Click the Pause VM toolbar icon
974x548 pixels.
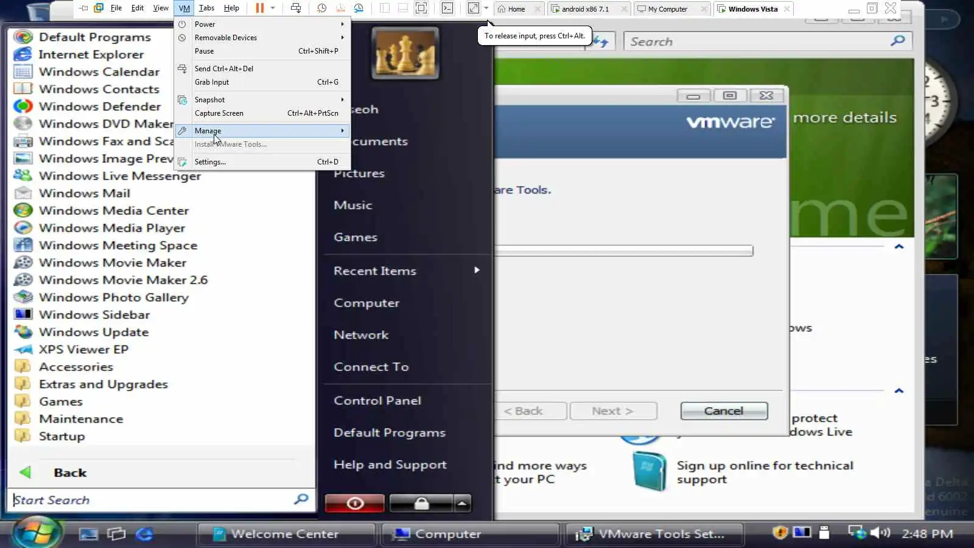point(260,8)
